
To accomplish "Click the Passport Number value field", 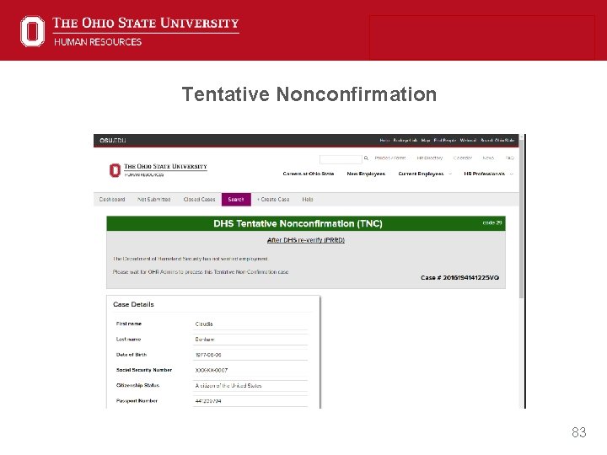I will point(250,401).
